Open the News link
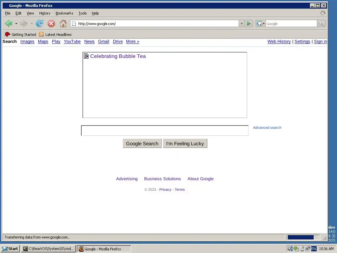The height and width of the screenshot is (253, 337). pyautogui.click(x=90, y=42)
